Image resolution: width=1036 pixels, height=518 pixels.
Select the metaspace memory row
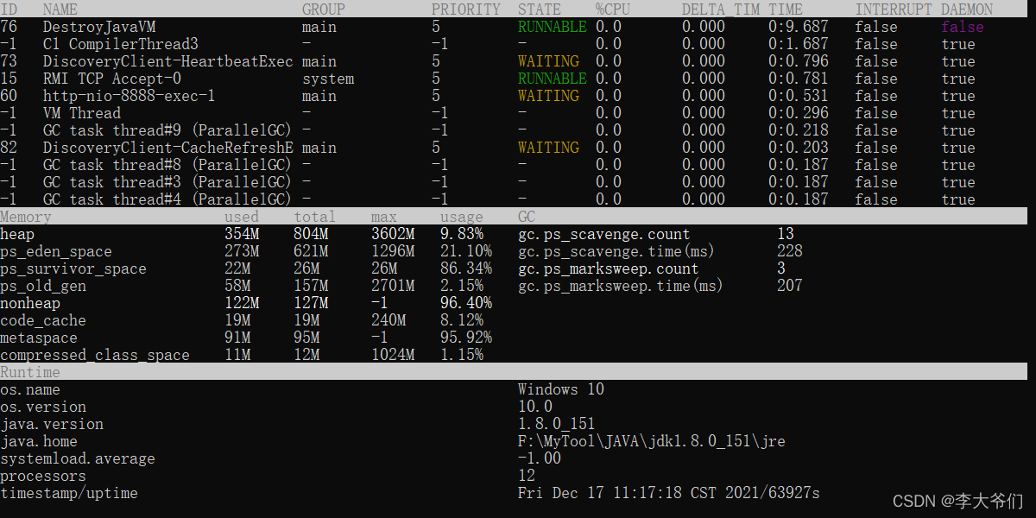click(39, 337)
